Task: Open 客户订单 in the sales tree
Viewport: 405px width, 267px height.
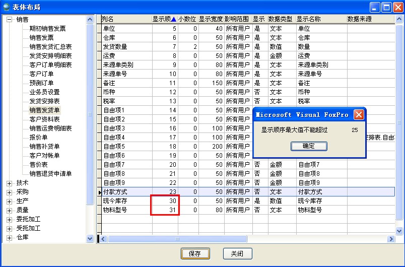Action: (x=41, y=74)
